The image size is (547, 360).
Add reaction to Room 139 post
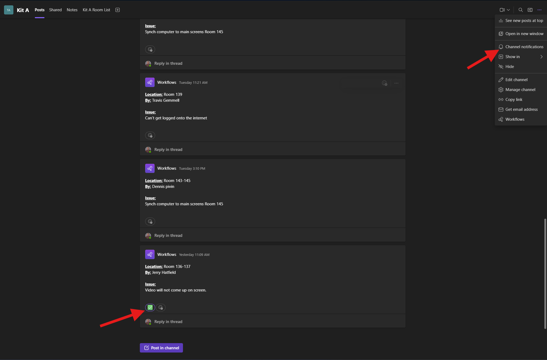tap(150, 135)
